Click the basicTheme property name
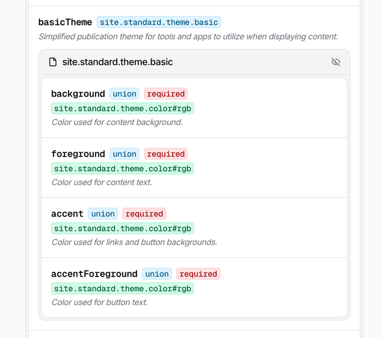The width and height of the screenshot is (381, 338). click(65, 22)
